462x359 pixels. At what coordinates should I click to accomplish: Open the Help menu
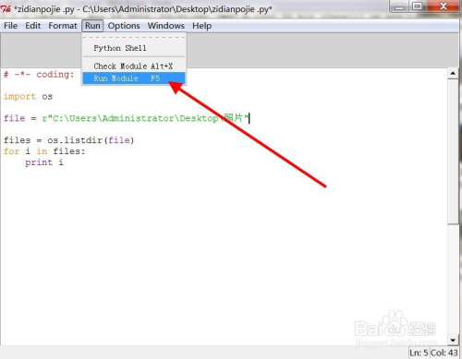click(x=201, y=26)
